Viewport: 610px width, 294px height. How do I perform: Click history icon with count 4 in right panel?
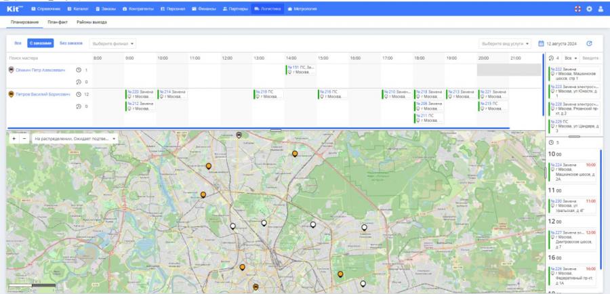(551, 58)
